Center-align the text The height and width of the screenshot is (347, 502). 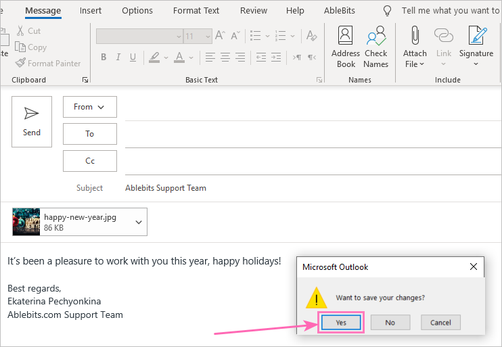[225, 57]
